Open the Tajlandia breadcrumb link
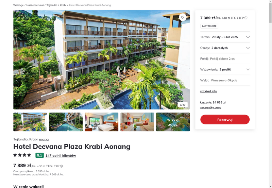 coord(52,5)
